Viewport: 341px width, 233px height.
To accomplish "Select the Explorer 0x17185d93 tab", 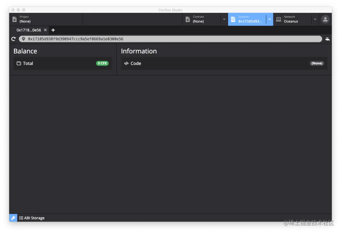I will [247, 19].
